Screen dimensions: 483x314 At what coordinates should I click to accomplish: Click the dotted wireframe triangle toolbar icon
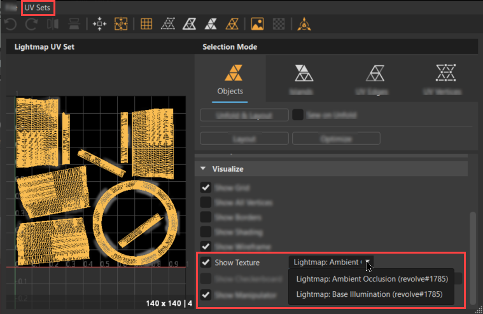[x=168, y=24]
